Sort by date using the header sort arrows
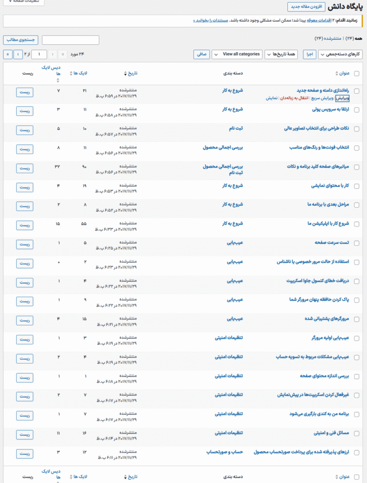Screen dimensions: 367x483 (x=125, y=73)
